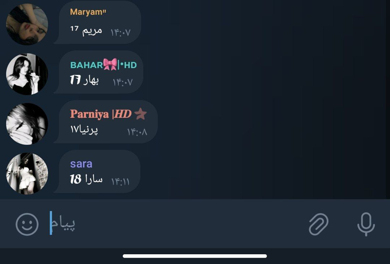390x264 pixels.
Task: Open sara's profile avatar
Action: [x=27, y=173]
